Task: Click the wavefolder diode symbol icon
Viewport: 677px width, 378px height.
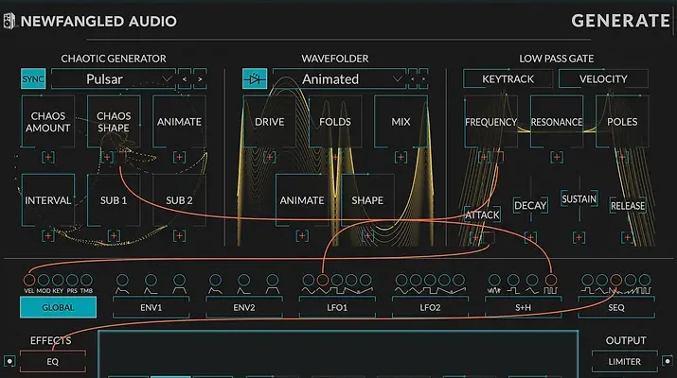Action: tap(255, 79)
